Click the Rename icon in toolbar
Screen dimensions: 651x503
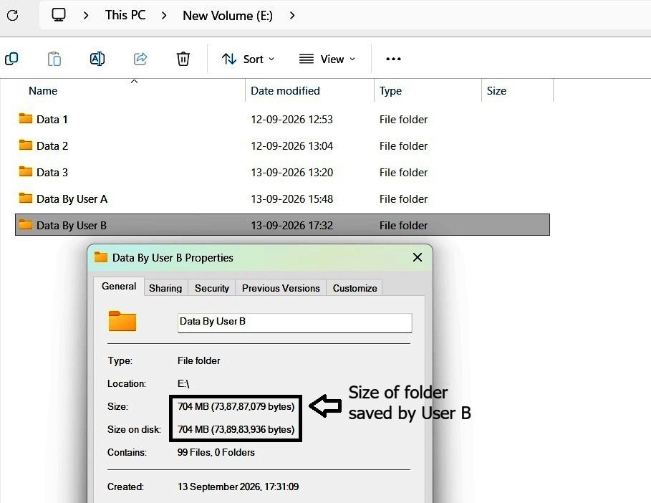click(97, 59)
